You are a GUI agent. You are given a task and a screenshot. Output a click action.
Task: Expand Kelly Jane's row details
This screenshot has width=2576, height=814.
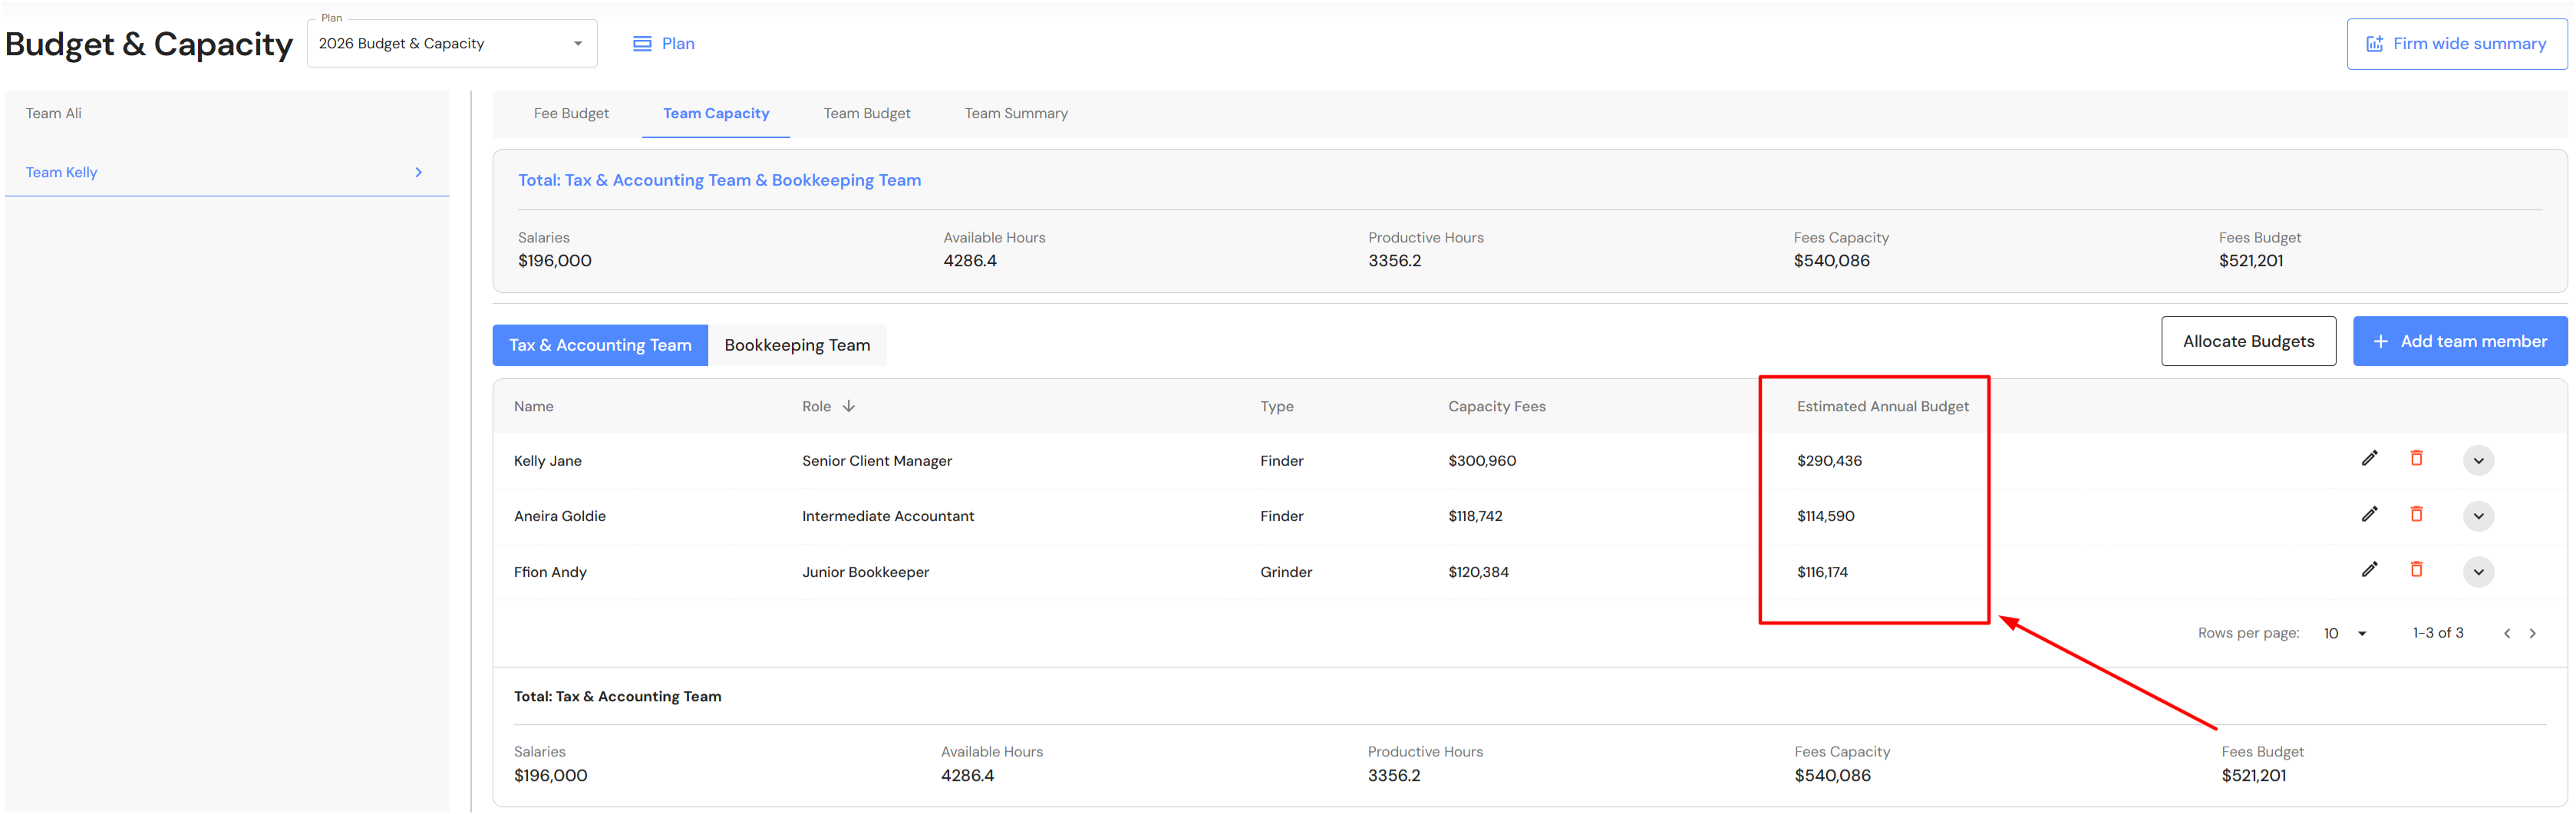(x=2478, y=461)
